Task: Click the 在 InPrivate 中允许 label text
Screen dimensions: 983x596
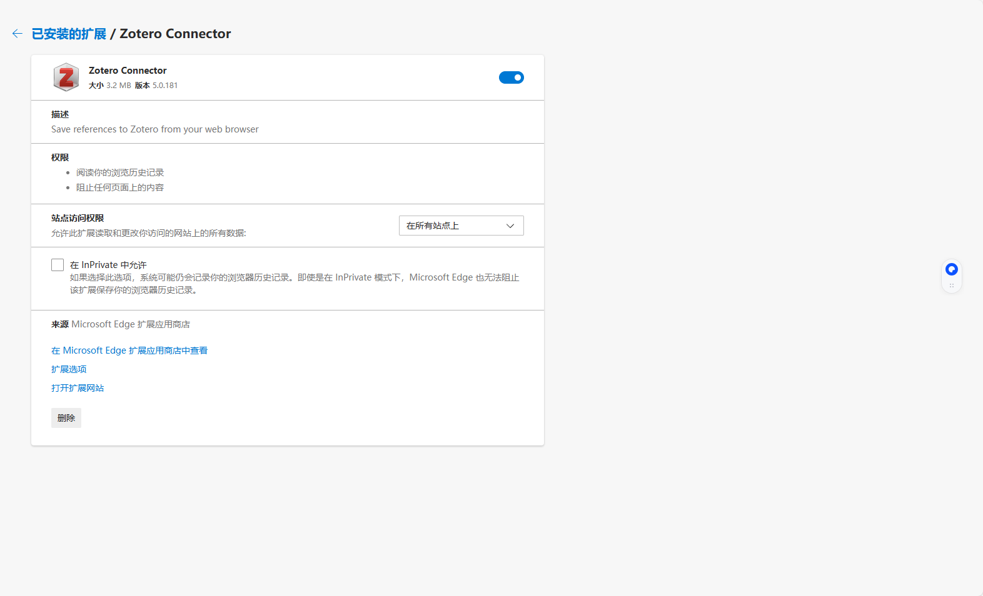Action: (108, 265)
